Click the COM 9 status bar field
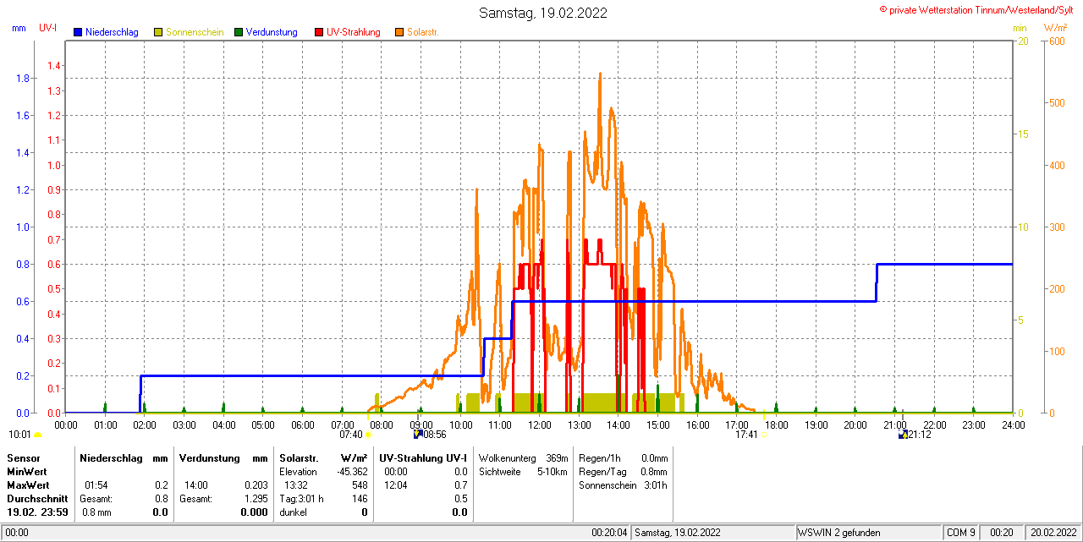 pos(963,533)
